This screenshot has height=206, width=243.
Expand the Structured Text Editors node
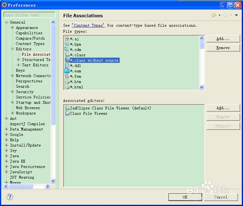(x=19, y=60)
